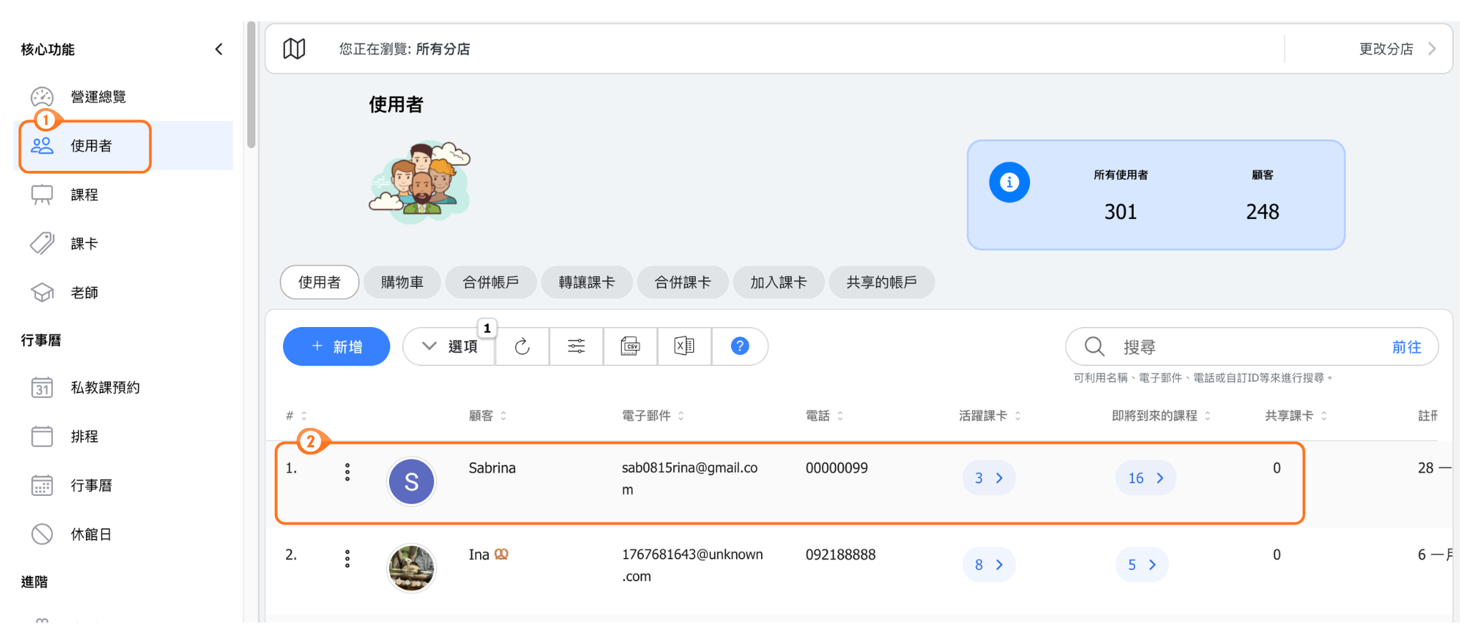The width and height of the screenshot is (1465, 644).
Task: Click the sidebar vertical scrollbar
Action: (251, 86)
